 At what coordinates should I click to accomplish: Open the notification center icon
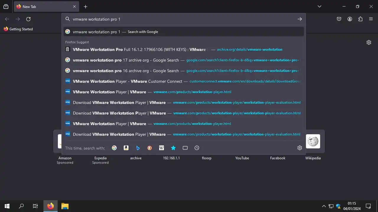pos(368,206)
